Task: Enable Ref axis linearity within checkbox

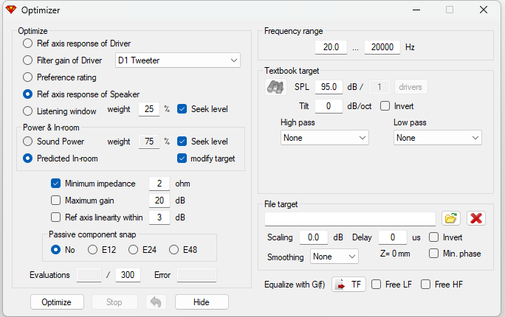Action: click(x=55, y=217)
